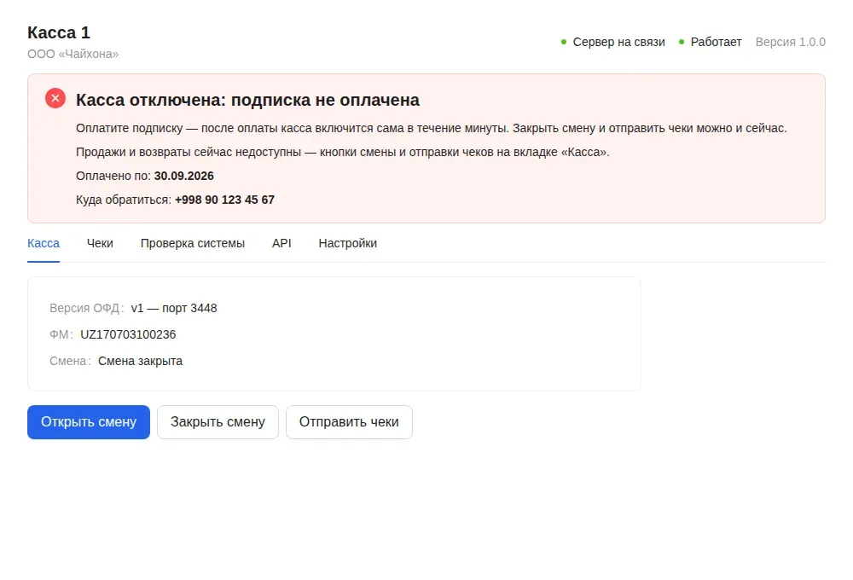Click the line starting «Оплатите подписку»
This screenshot has width=853, height=580.
coord(432,129)
